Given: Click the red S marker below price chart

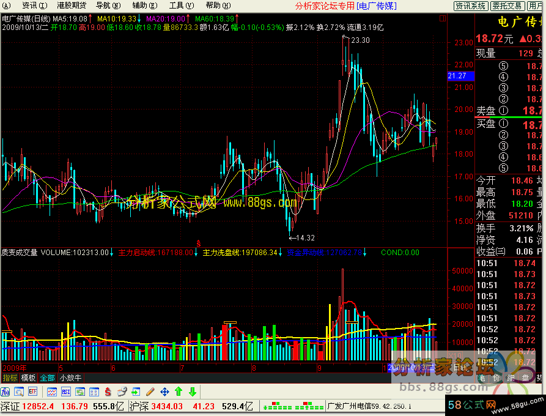Looking at the screenshot, I should pyautogui.click(x=199, y=243).
